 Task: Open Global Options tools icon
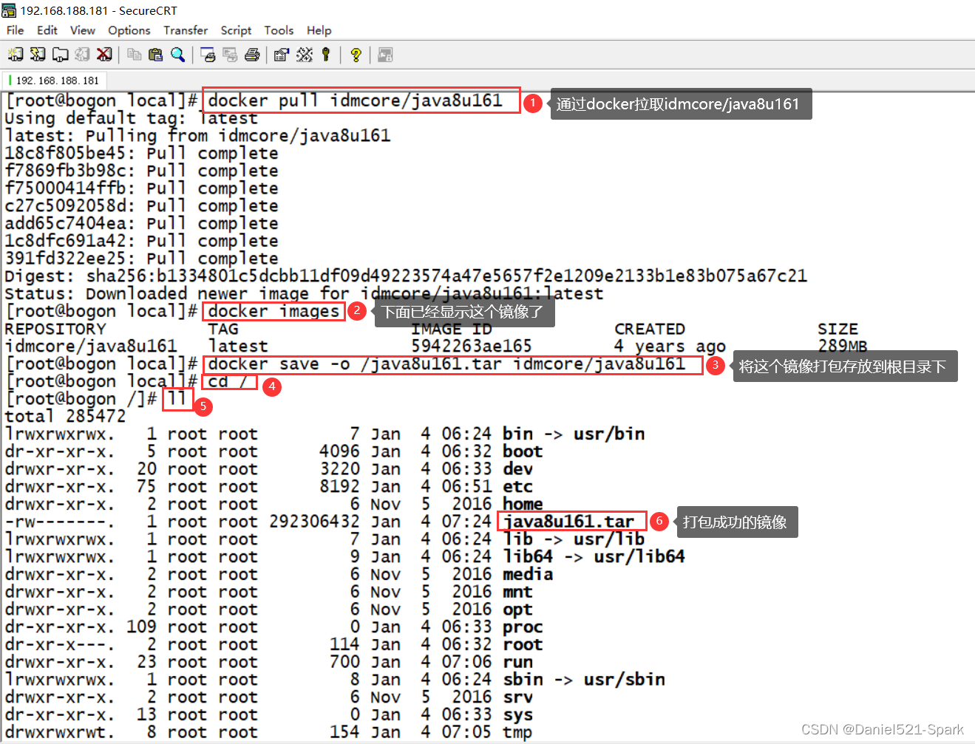tap(305, 55)
